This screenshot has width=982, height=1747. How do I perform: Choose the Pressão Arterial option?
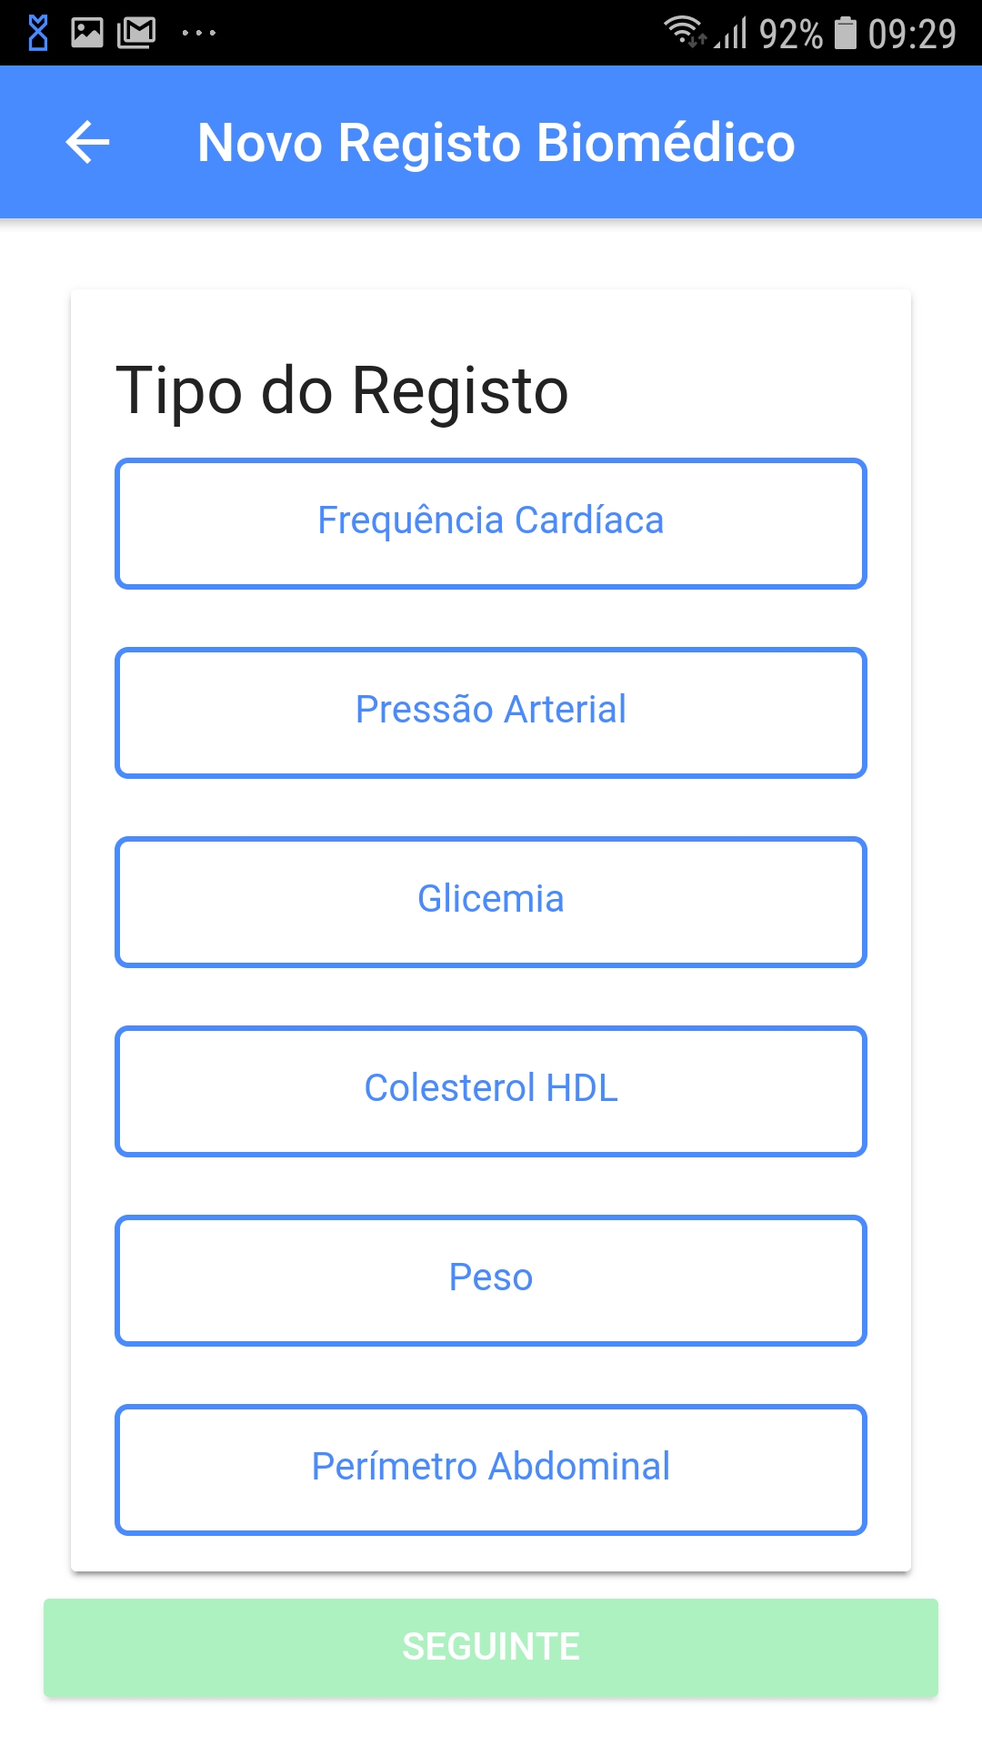coord(491,712)
